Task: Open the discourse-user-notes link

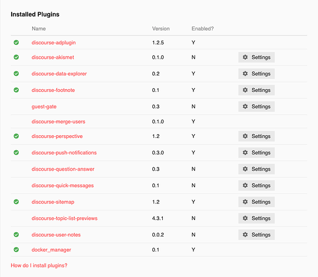Action: [x=56, y=234]
